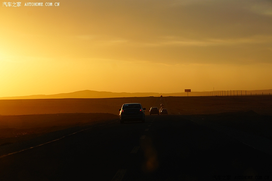
Task: Click the nearest dark sedan on road
Action: 132,113
